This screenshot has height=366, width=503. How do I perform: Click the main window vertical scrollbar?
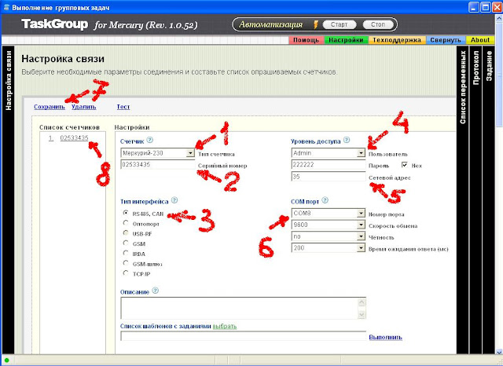[x=499, y=185]
